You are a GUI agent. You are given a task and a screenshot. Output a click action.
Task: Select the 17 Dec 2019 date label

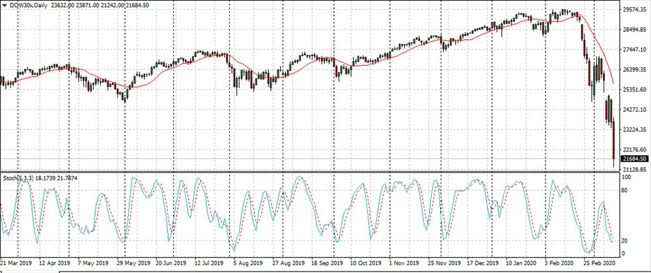pyautogui.click(x=481, y=264)
